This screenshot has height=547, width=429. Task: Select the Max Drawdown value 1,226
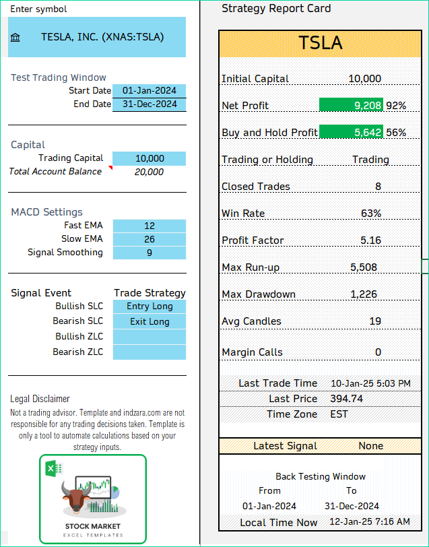coord(364,294)
